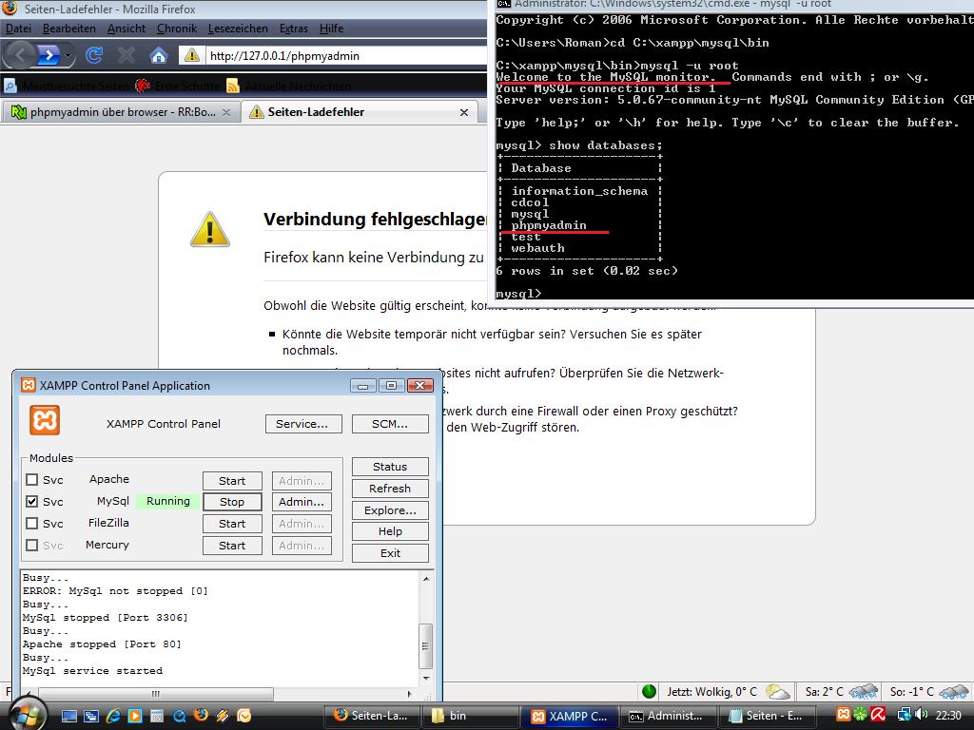This screenshot has height=730, width=974.
Task: Click Exit in XAMPP Control Panel
Action: [x=390, y=553]
